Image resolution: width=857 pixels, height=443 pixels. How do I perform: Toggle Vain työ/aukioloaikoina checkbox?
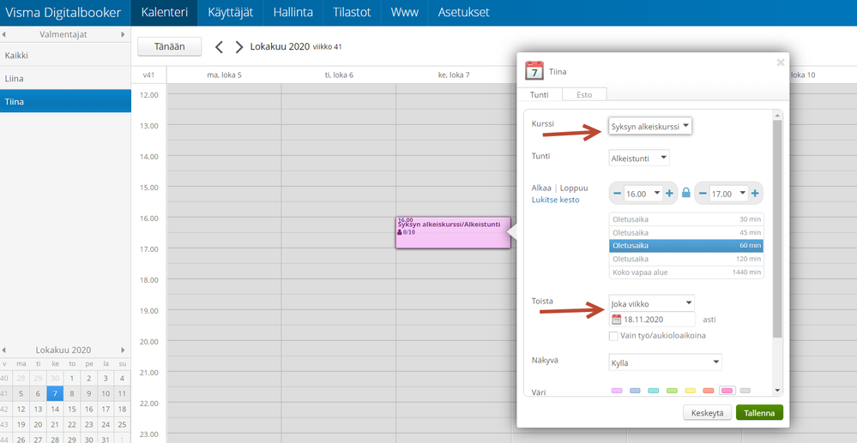pyautogui.click(x=613, y=336)
